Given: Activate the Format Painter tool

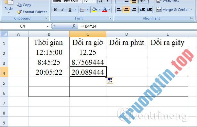Looking at the screenshot, I should coord(32,12).
